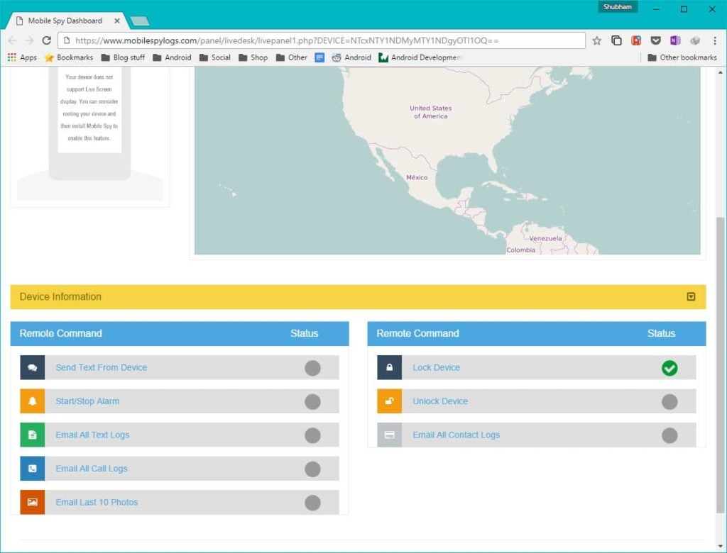Image resolution: width=727 pixels, height=553 pixels.
Task: Toggle status circle for Email All Call Logs
Action: 312,469
